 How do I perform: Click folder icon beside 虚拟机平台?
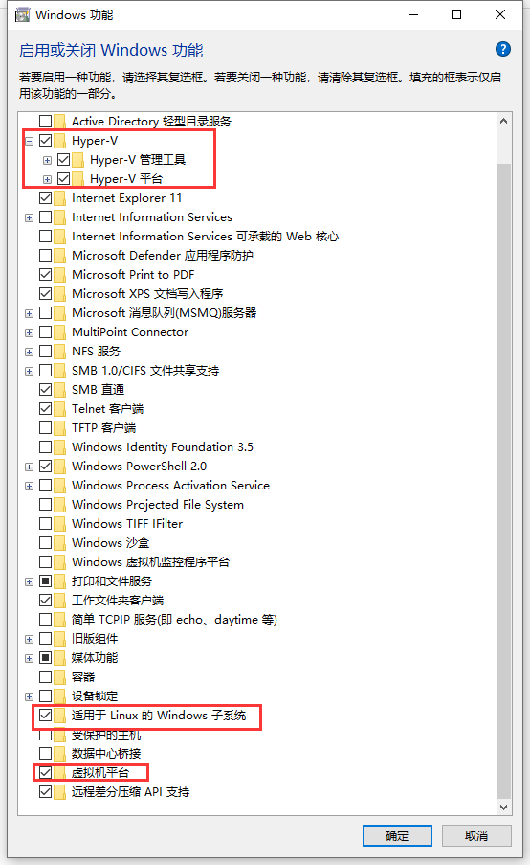coord(60,772)
